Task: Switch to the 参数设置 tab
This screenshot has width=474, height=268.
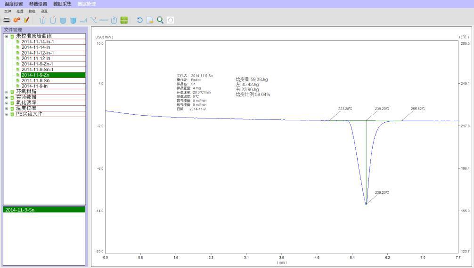Action: click(x=38, y=4)
